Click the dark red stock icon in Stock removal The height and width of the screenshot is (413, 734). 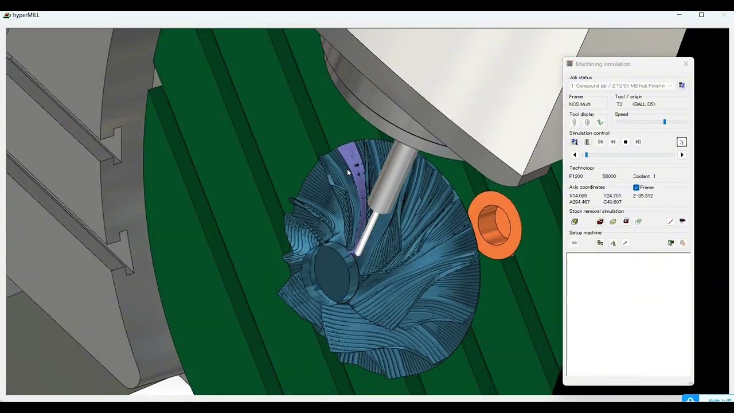[x=600, y=221]
